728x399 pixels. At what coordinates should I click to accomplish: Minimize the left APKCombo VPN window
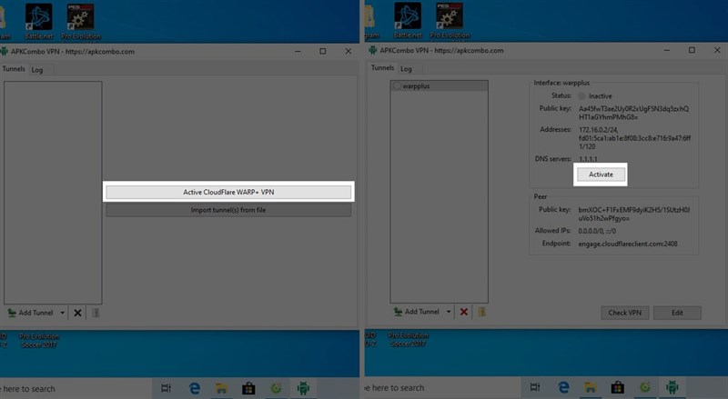coord(298,51)
